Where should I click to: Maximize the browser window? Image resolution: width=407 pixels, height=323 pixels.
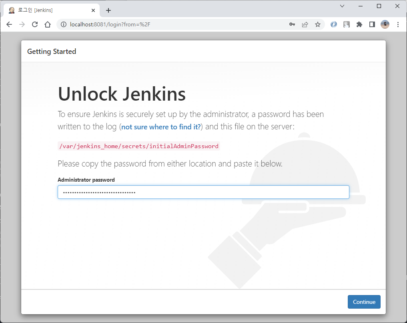point(379,6)
